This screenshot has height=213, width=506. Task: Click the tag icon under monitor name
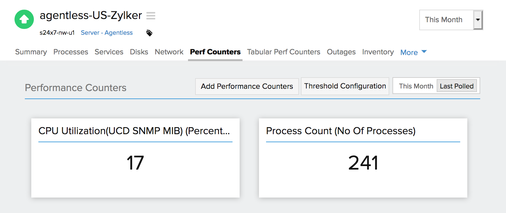(x=149, y=33)
